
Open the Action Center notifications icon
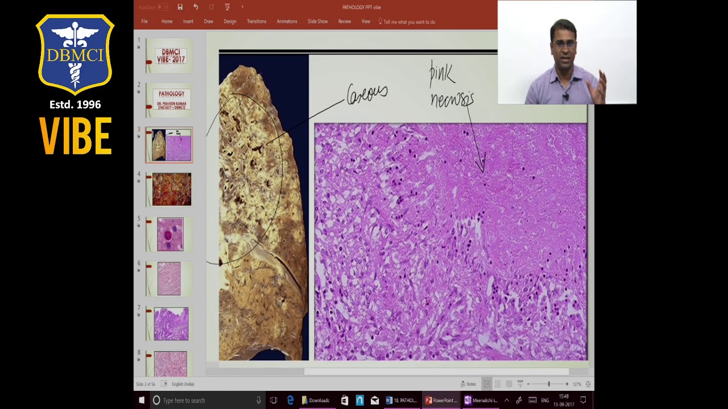pos(583,400)
